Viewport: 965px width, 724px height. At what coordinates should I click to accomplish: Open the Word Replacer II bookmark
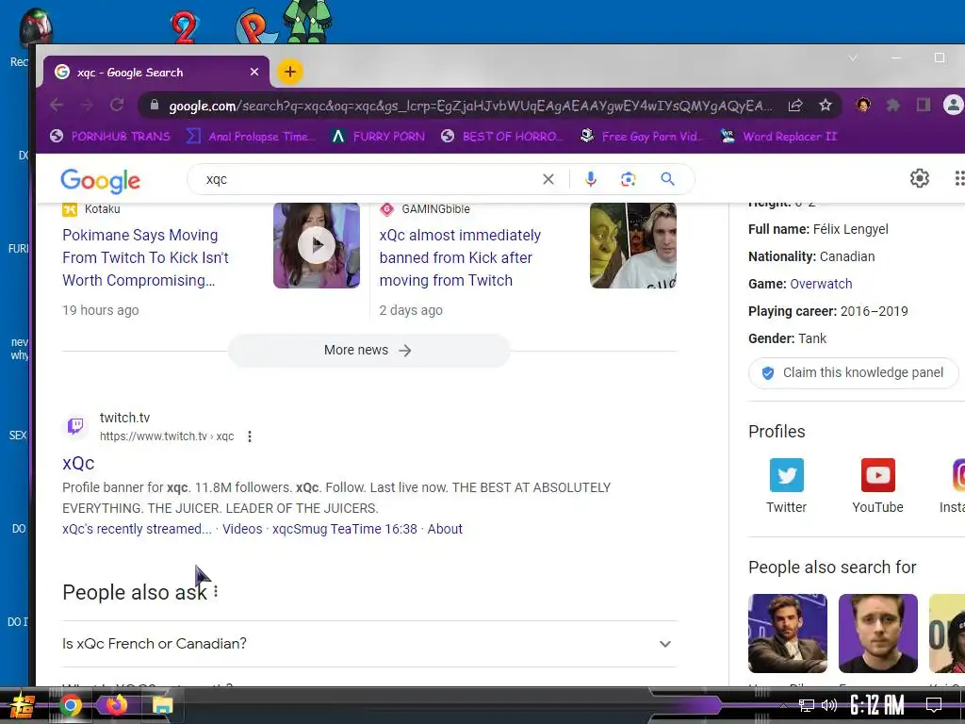[x=778, y=137]
